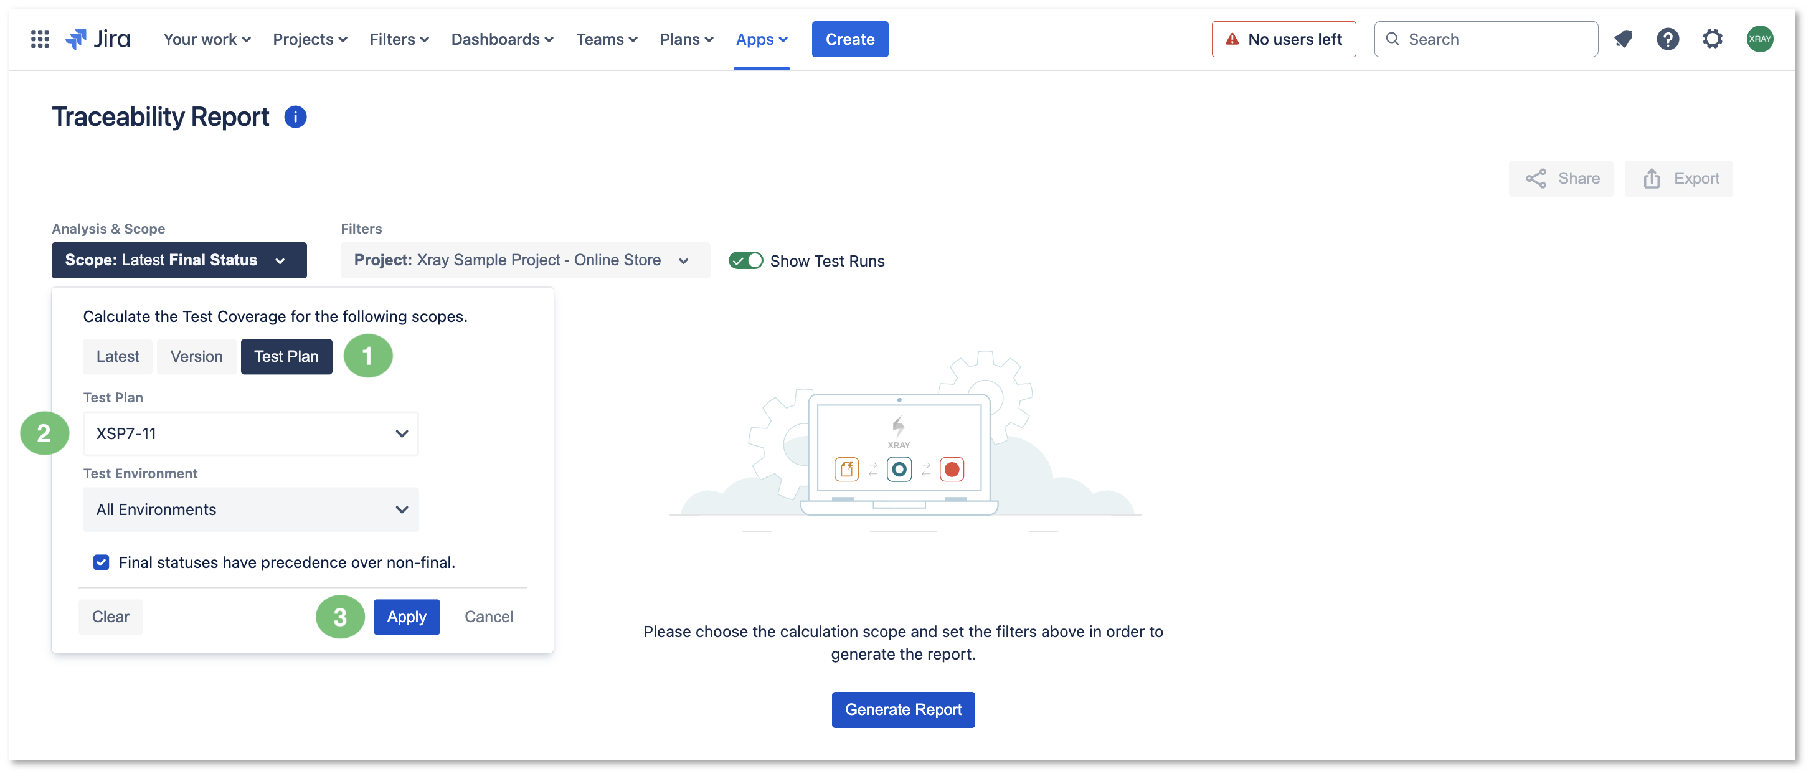Expand the Your work menu
This screenshot has width=1811, height=776.
pos(207,39)
